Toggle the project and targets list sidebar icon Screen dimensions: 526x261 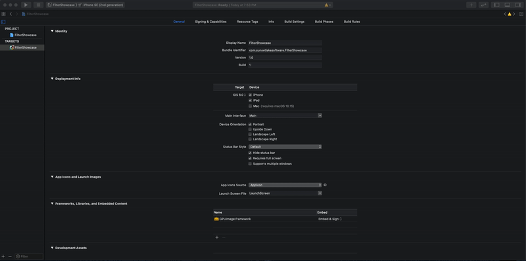click(x=3, y=22)
